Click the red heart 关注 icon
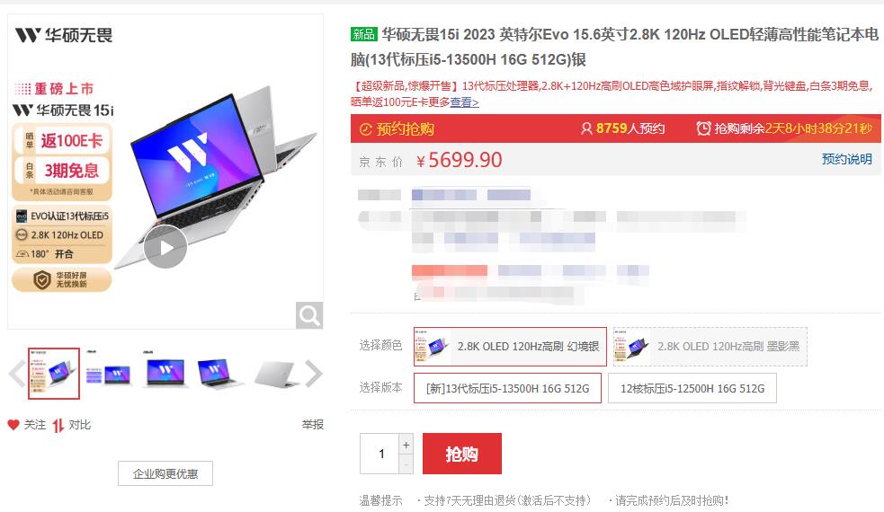The height and width of the screenshot is (512, 884). 13,425
